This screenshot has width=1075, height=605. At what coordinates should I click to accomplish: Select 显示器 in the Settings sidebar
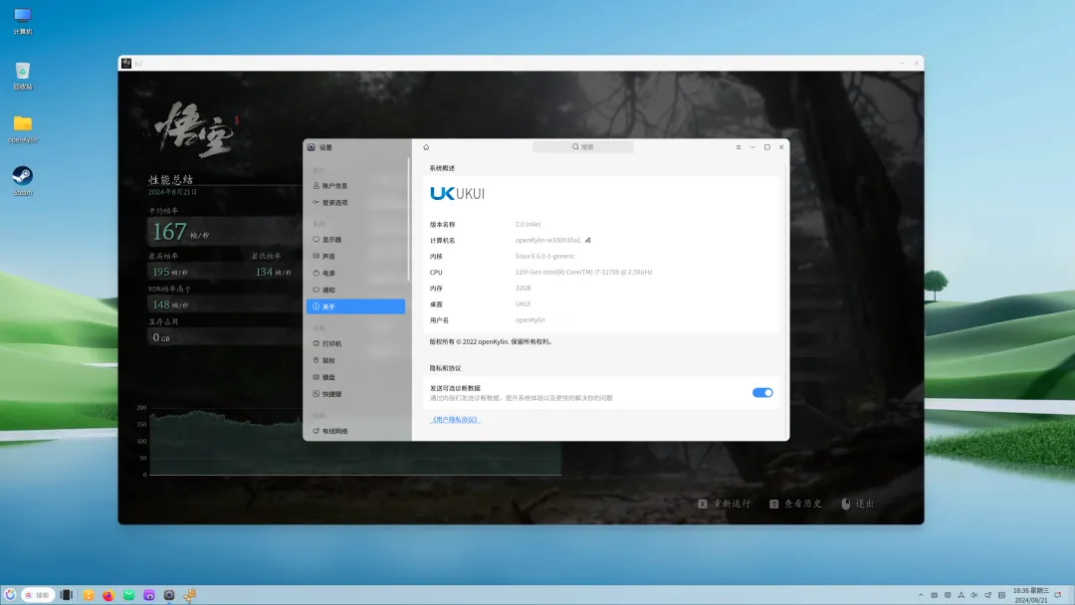(355, 240)
